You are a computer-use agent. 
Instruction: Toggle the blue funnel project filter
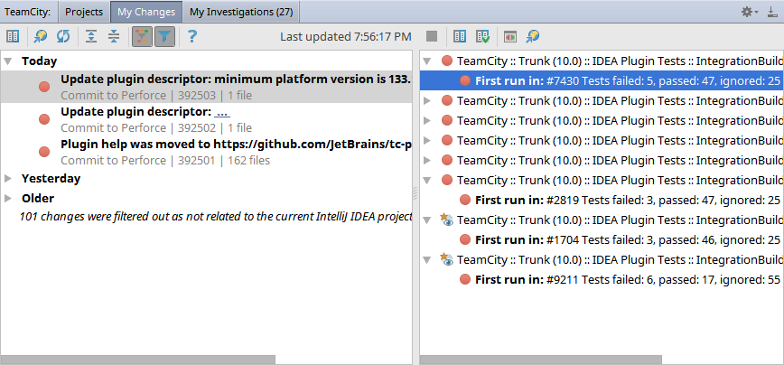coord(164,36)
